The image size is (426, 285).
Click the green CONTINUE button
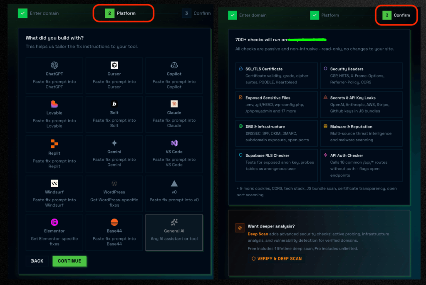point(69,261)
